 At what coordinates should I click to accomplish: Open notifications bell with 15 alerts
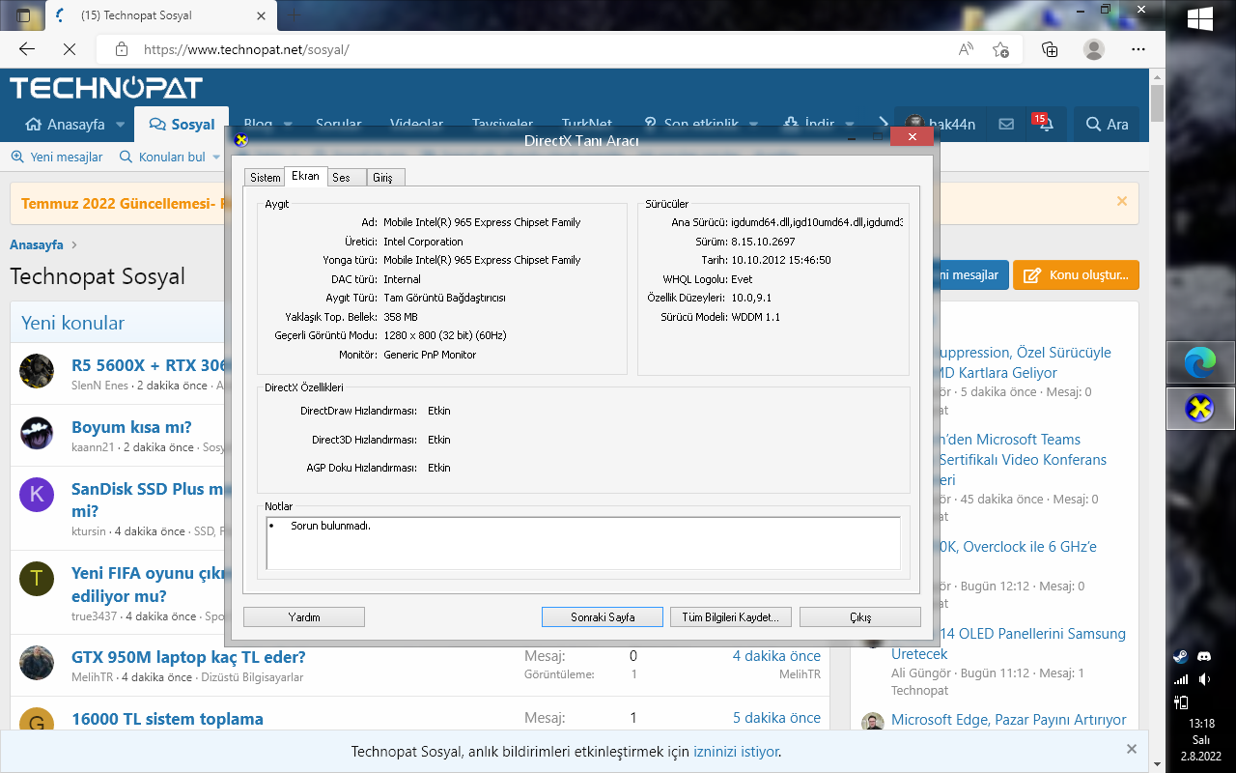[x=1045, y=124]
